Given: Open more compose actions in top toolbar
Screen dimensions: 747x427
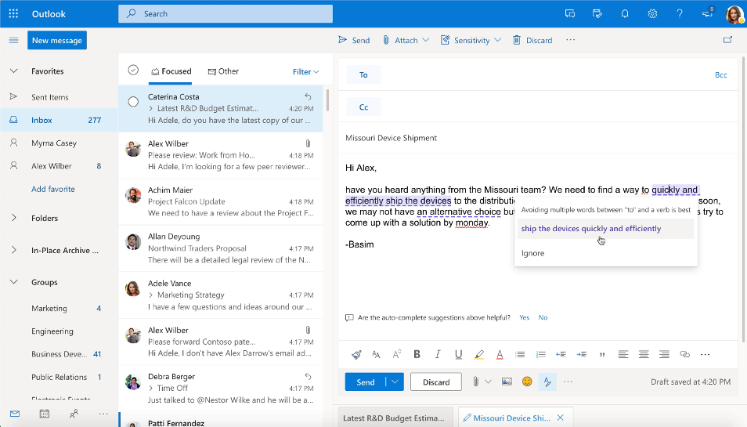Looking at the screenshot, I should click(570, 40).
